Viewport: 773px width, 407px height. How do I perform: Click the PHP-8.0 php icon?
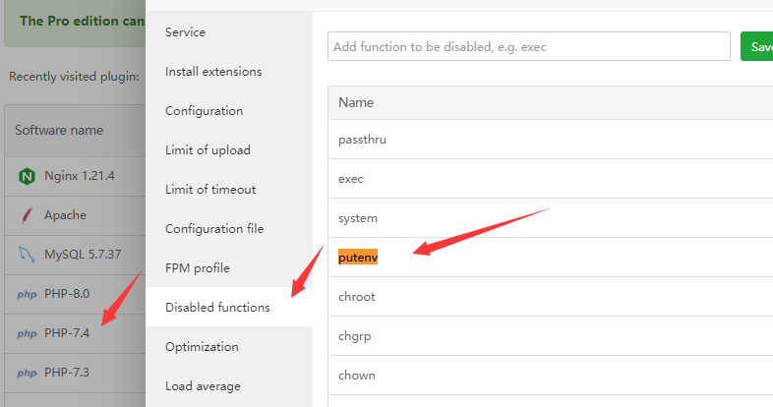(27, 294)
